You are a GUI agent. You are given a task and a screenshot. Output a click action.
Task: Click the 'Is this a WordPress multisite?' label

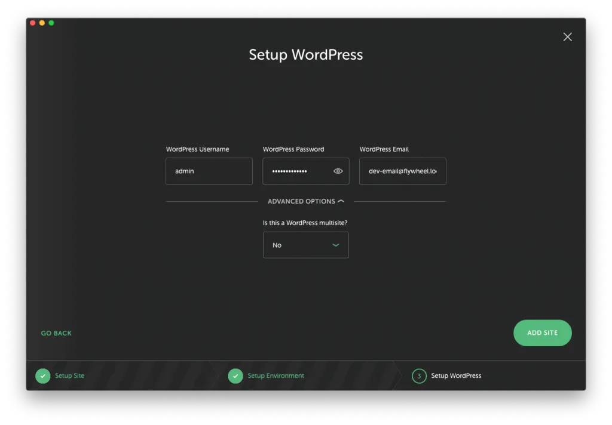point(305,223)
